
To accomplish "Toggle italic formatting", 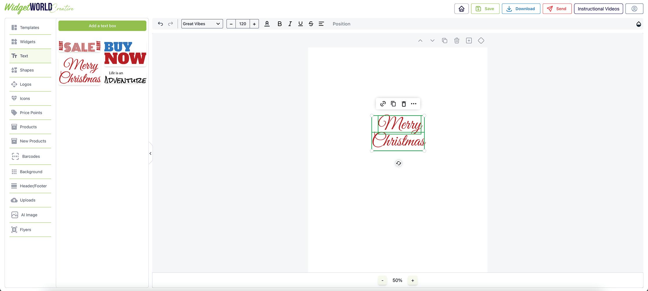I will pos(290,24).
